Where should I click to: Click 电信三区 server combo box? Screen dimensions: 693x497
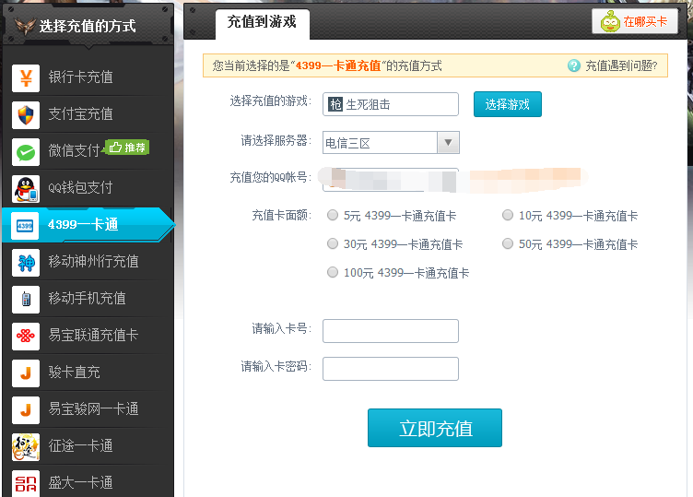[x=391, y=142]
